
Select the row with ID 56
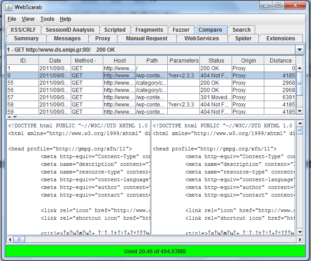(151, 90)
